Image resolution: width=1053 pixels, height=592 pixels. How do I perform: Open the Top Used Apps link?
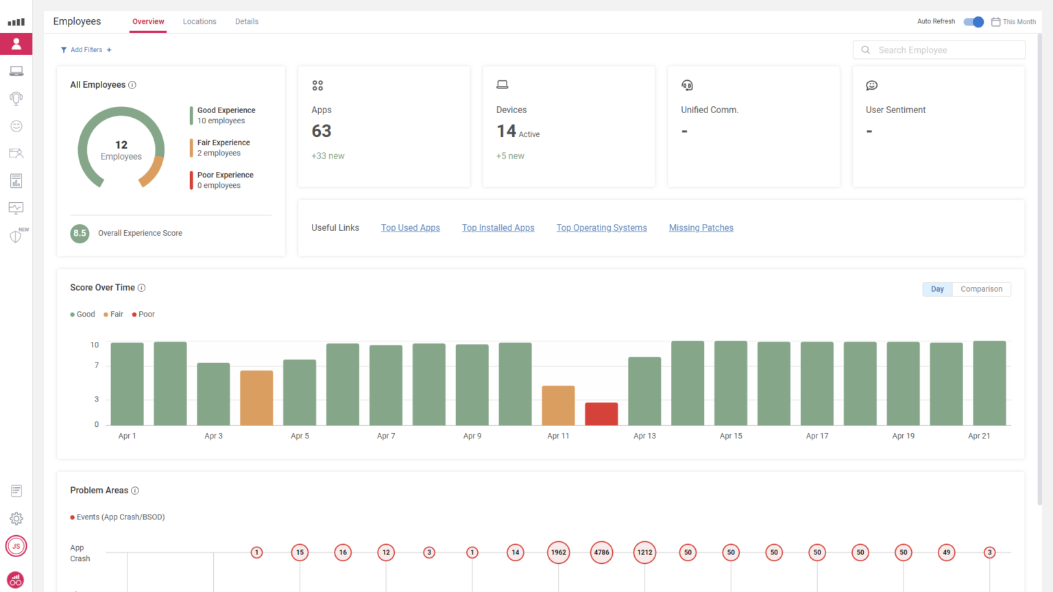tap(410, 227)
